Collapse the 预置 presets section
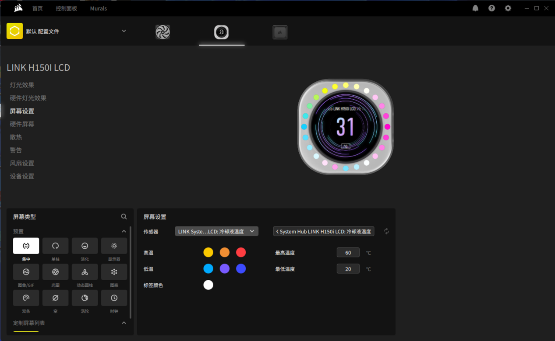Image resolution: width=555 pixels, height=341 pixels. pos(124,231)
